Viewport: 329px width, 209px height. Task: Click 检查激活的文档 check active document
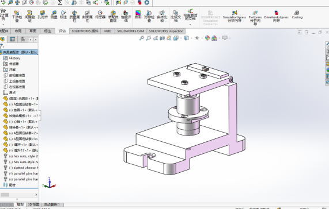click(x=190, y=14)
